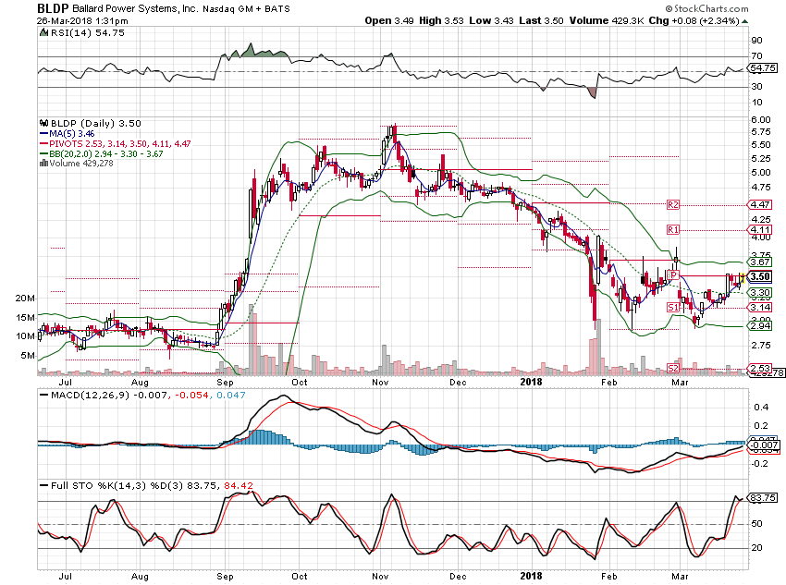Click the 3.14 price tag beside S1
This screenshot has width=786, height=585.
coord(761,307)
